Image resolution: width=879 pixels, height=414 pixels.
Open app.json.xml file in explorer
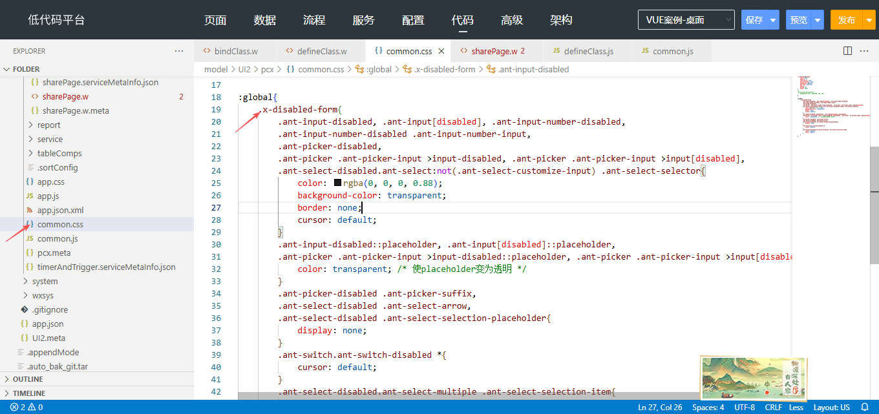tap(60, 210)
